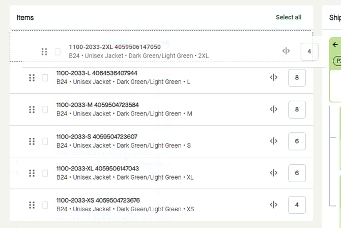Click split icon for 1100-2033-M item
Viewport: 341px width, 228px height.
(x=274, y=109)
